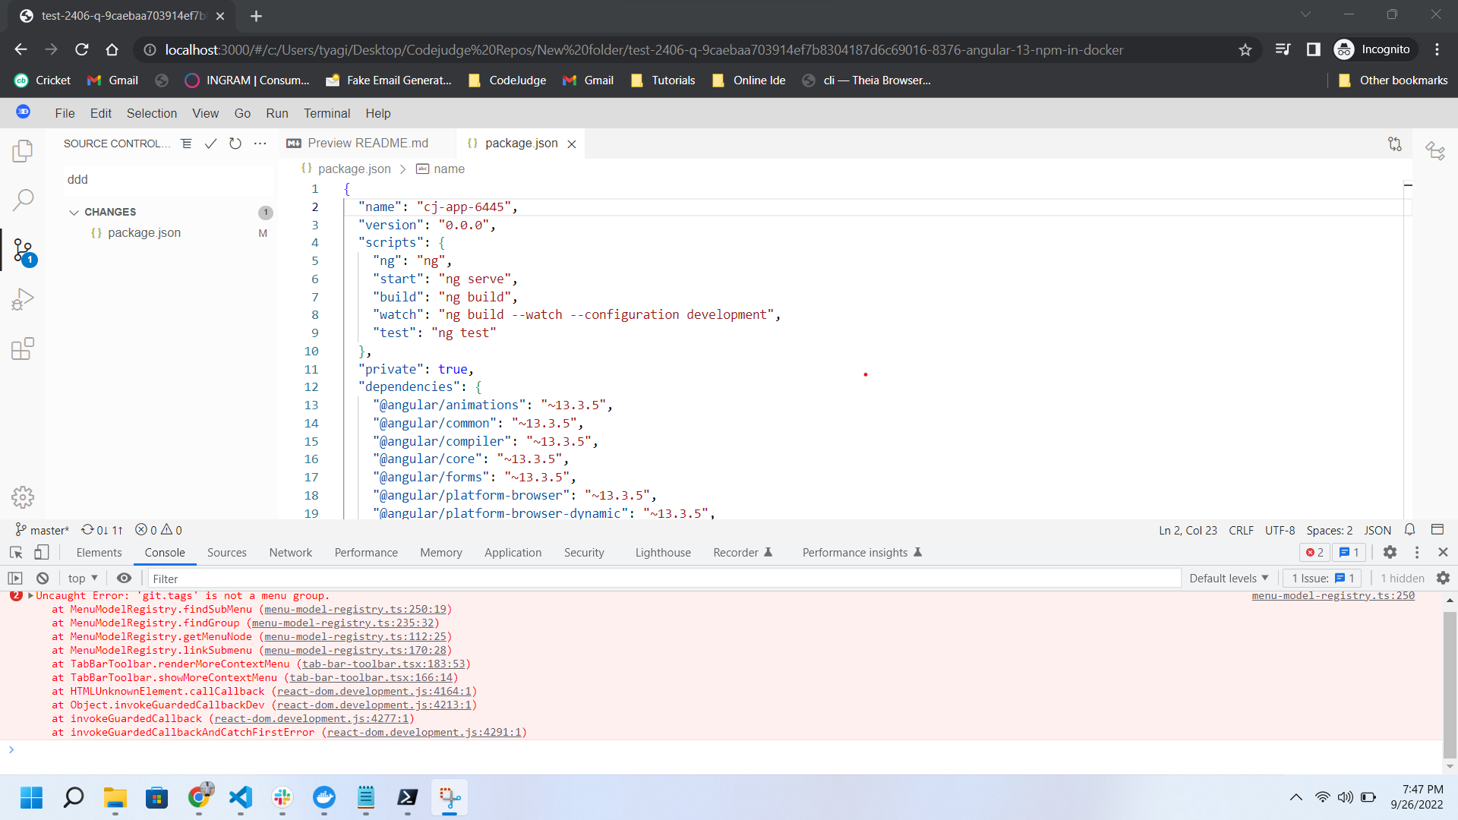Open the Explorer panel in the activity bar
Image resolution: width=1458 pixels, height=820 pixels.
pyautogui.click(x=23, y=150)
